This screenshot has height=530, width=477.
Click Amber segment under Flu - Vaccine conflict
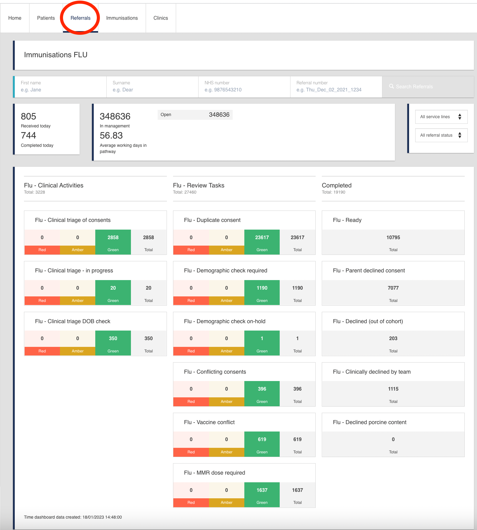pyautogui.click(x=226, y=452)
